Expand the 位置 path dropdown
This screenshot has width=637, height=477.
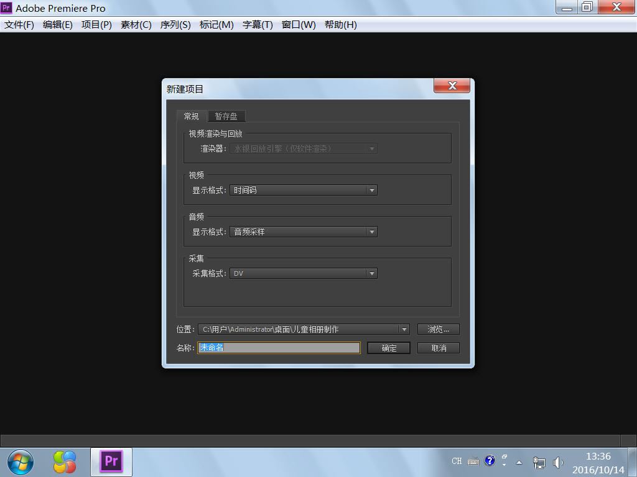click(304, 329)
